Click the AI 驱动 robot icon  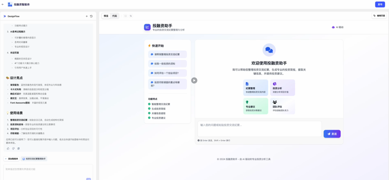(x=333, y=27)
